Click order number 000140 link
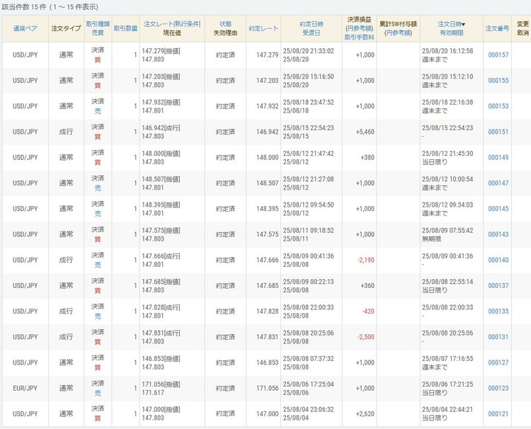Viewport: 531px width, 429px height. (498, 260)
